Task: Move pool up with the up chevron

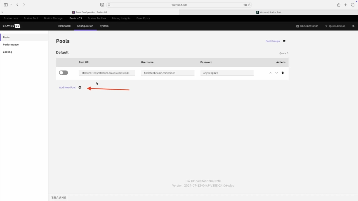Action: coord(270,73)
